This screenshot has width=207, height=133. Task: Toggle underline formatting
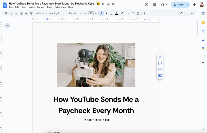pyautogui.click(x=111, y=14)
